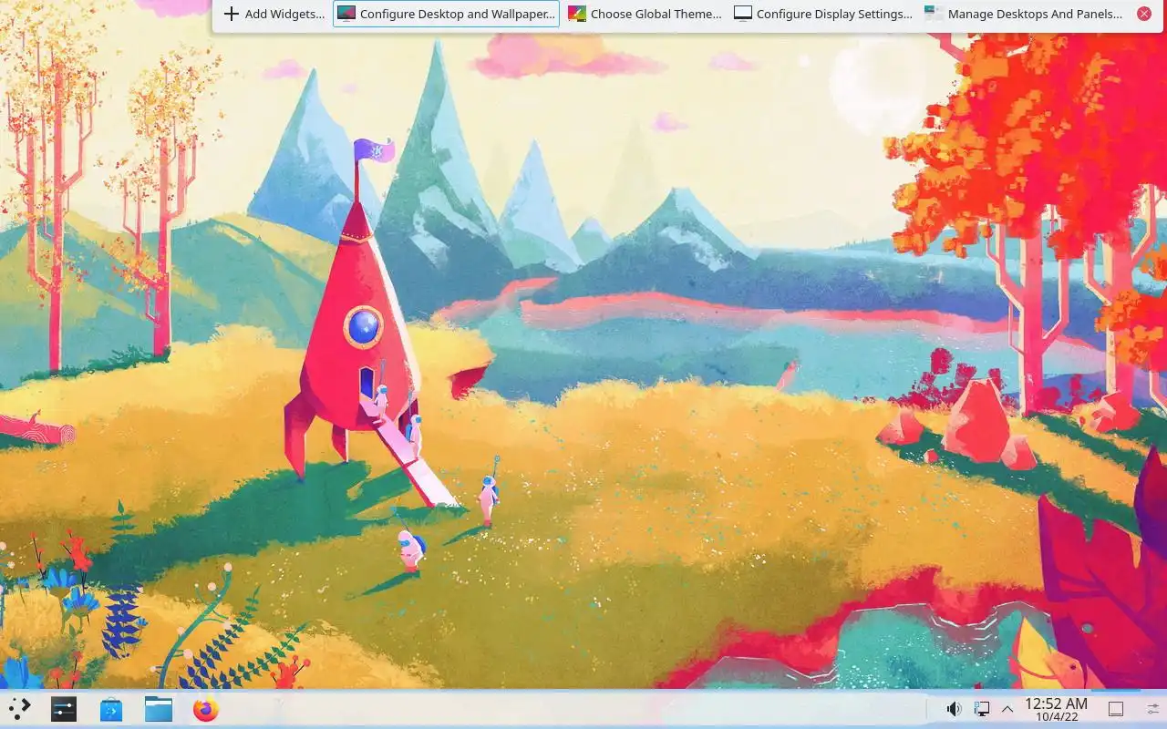1167x729 pixels.
Task: Click the Show Desktop panel icon
Action: [x=1115, y=709]
